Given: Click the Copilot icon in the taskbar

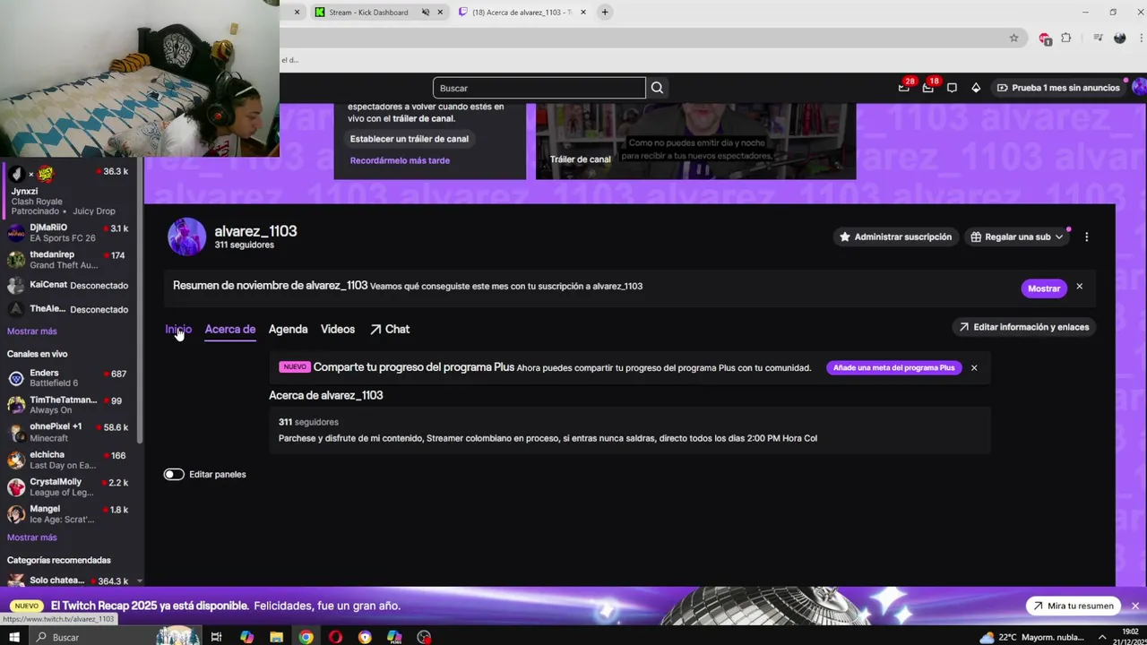Looking at the screenshot, I should 246,637.
